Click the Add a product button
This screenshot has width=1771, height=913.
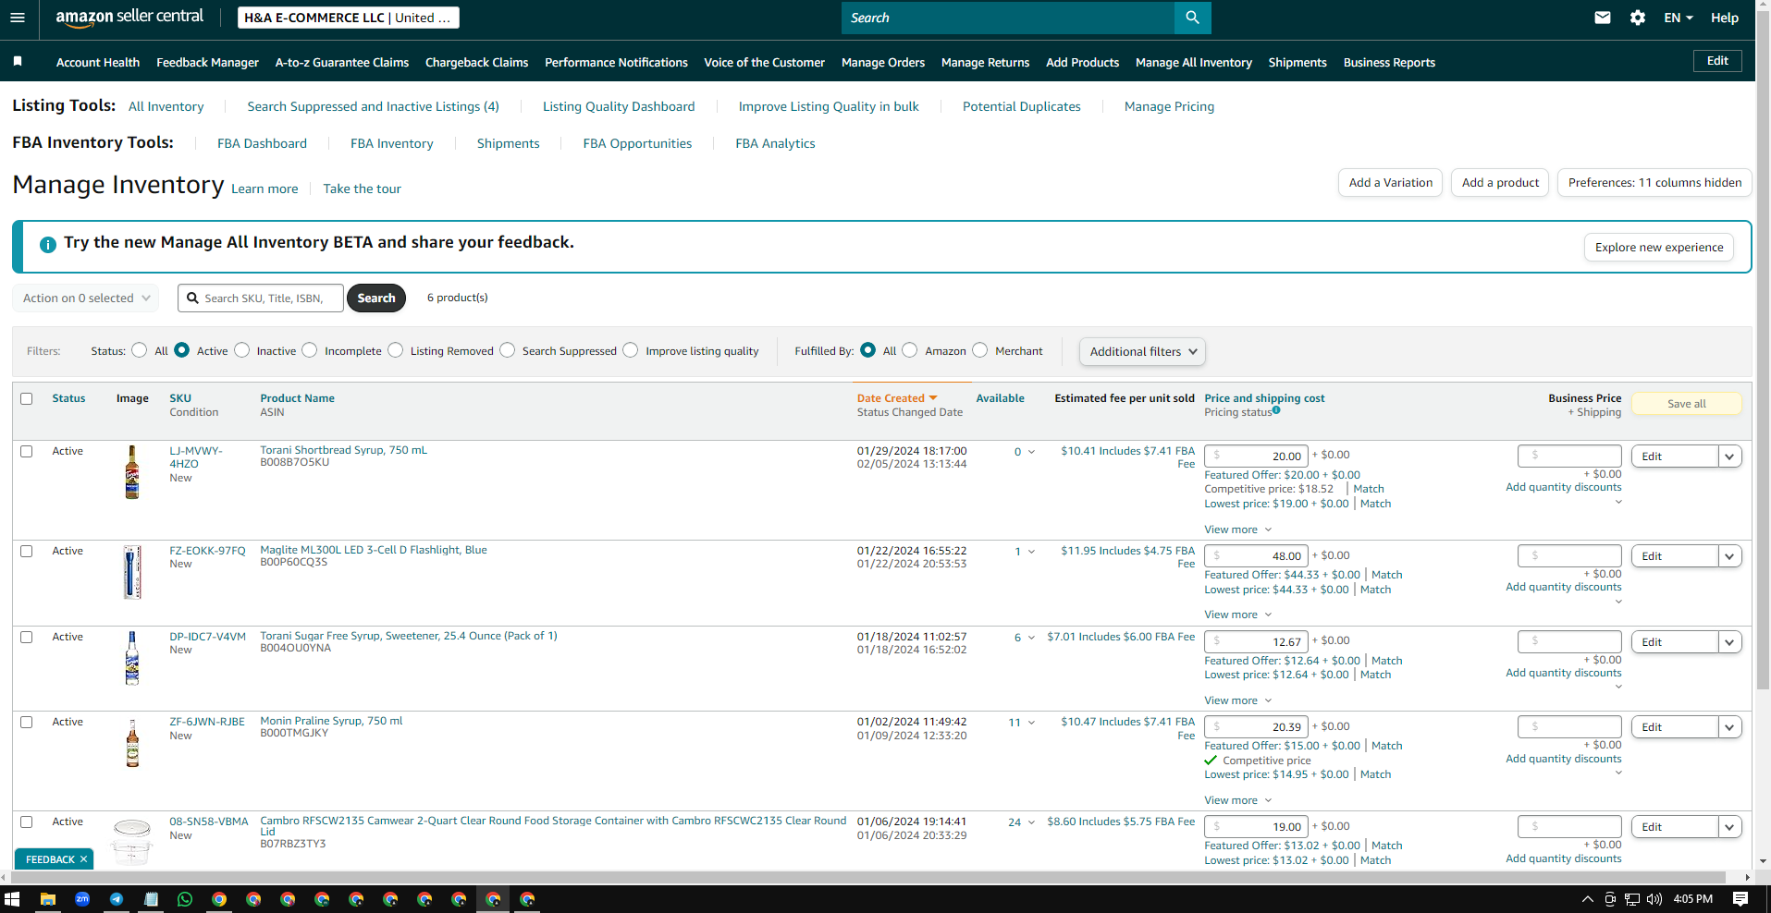(1500, 183)
